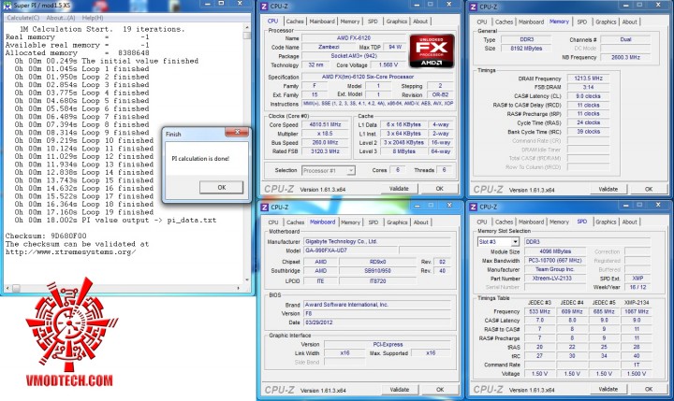The image size is (674, 401).
Task: Click Validate in the FX-6120 CPU-Z window
Action: pos(399,189)
